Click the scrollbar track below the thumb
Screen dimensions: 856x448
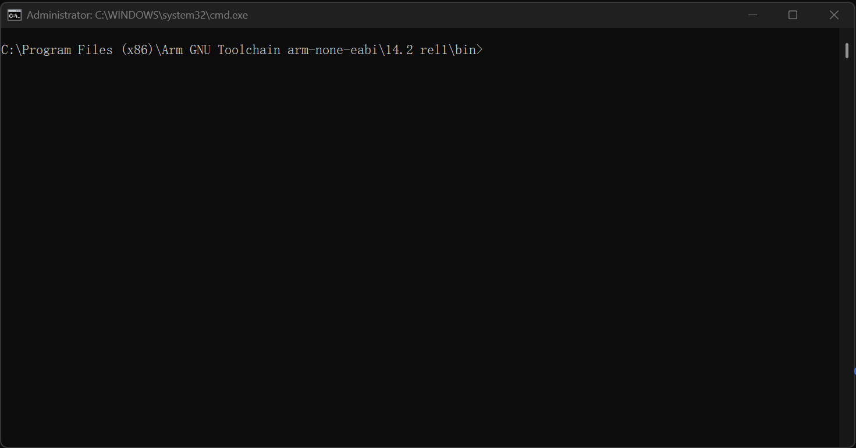[847, 250]
